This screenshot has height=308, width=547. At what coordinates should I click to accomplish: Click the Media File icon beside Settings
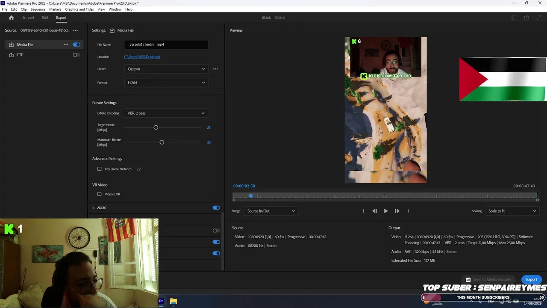[112, 30]
